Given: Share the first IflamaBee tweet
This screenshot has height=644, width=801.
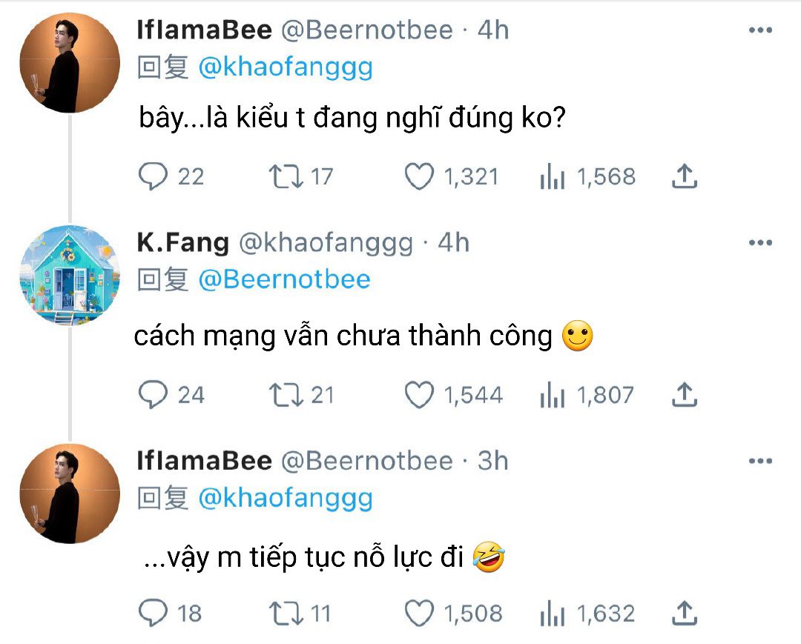Looking at the screenshot, I should click(x=684, y=176).
